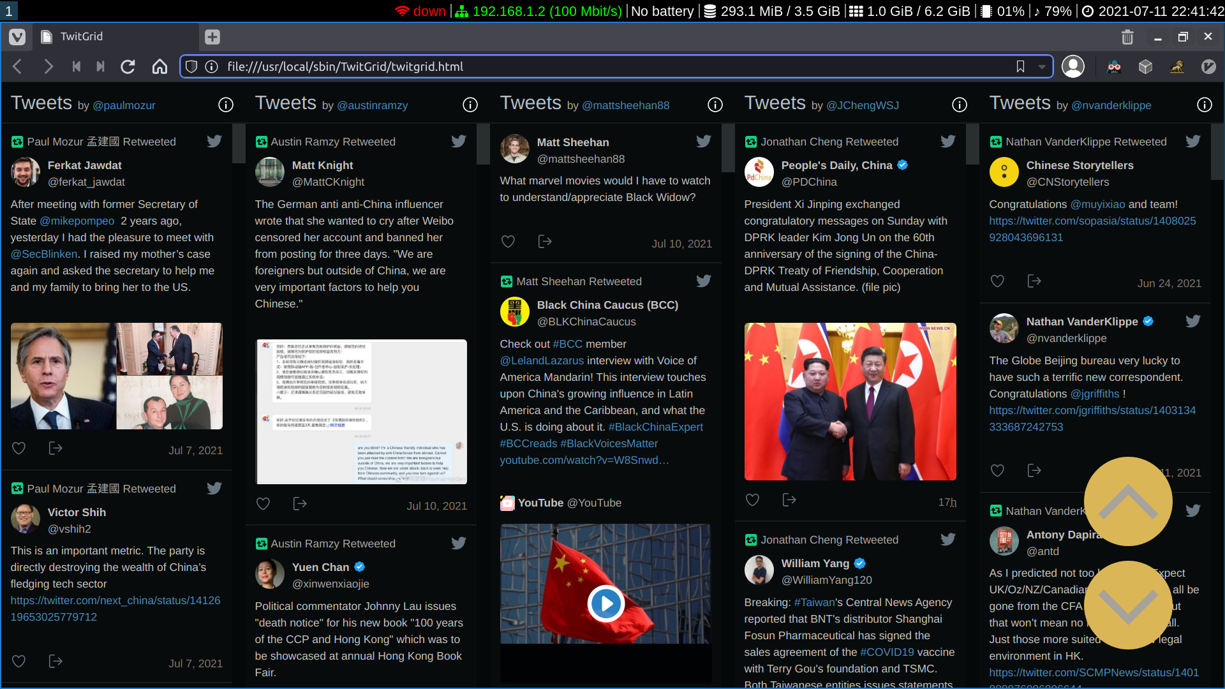The image size is (1225, 689).
Task: Click the shield tracker blocker icon
Action: [x=191, y=66]
